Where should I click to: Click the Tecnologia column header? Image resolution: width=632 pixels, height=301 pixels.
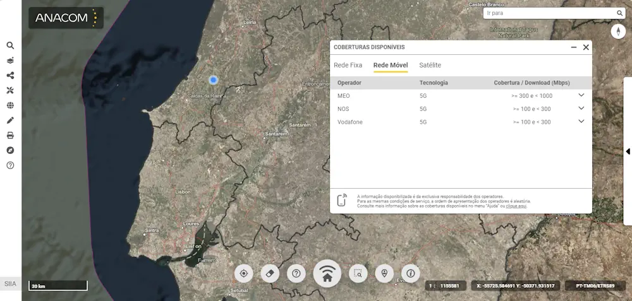pos(434,83)
